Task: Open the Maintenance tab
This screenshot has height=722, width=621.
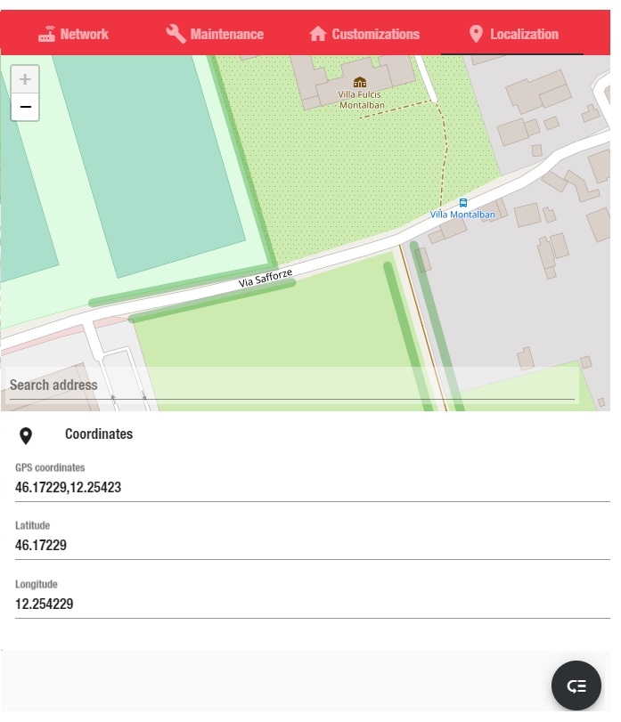Action: click(x=226, y=34)
